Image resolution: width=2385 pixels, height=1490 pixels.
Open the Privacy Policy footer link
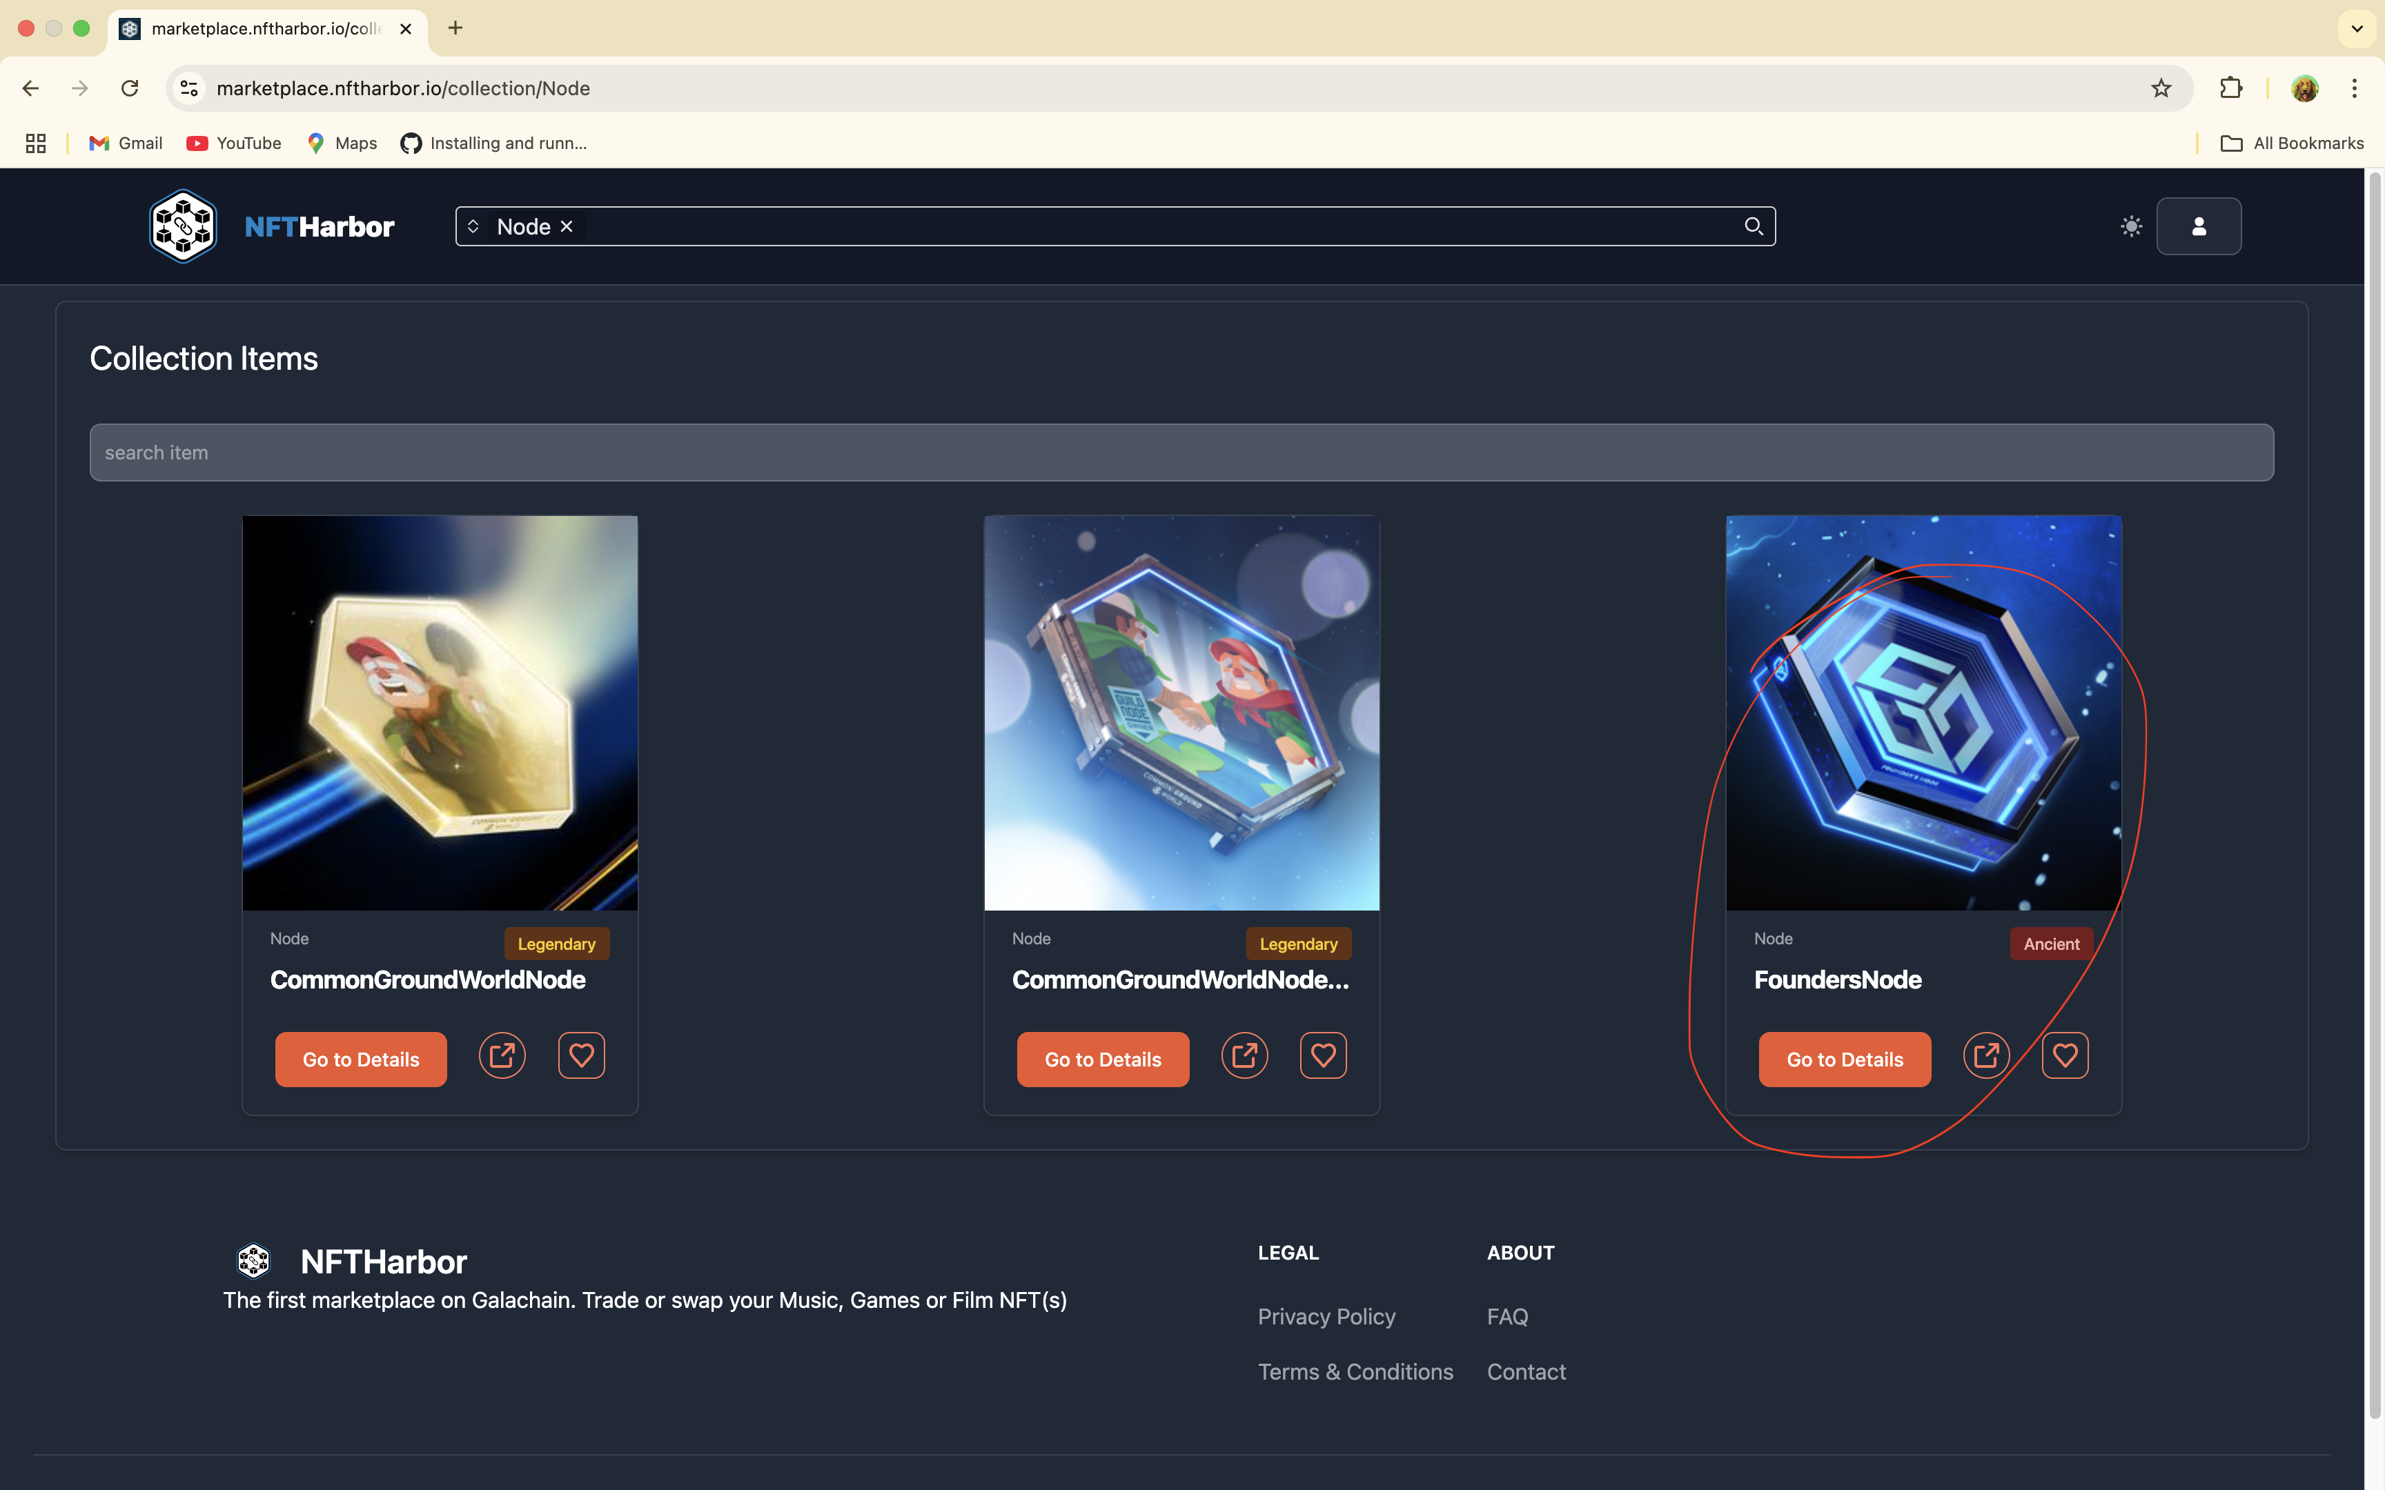1326,1317
